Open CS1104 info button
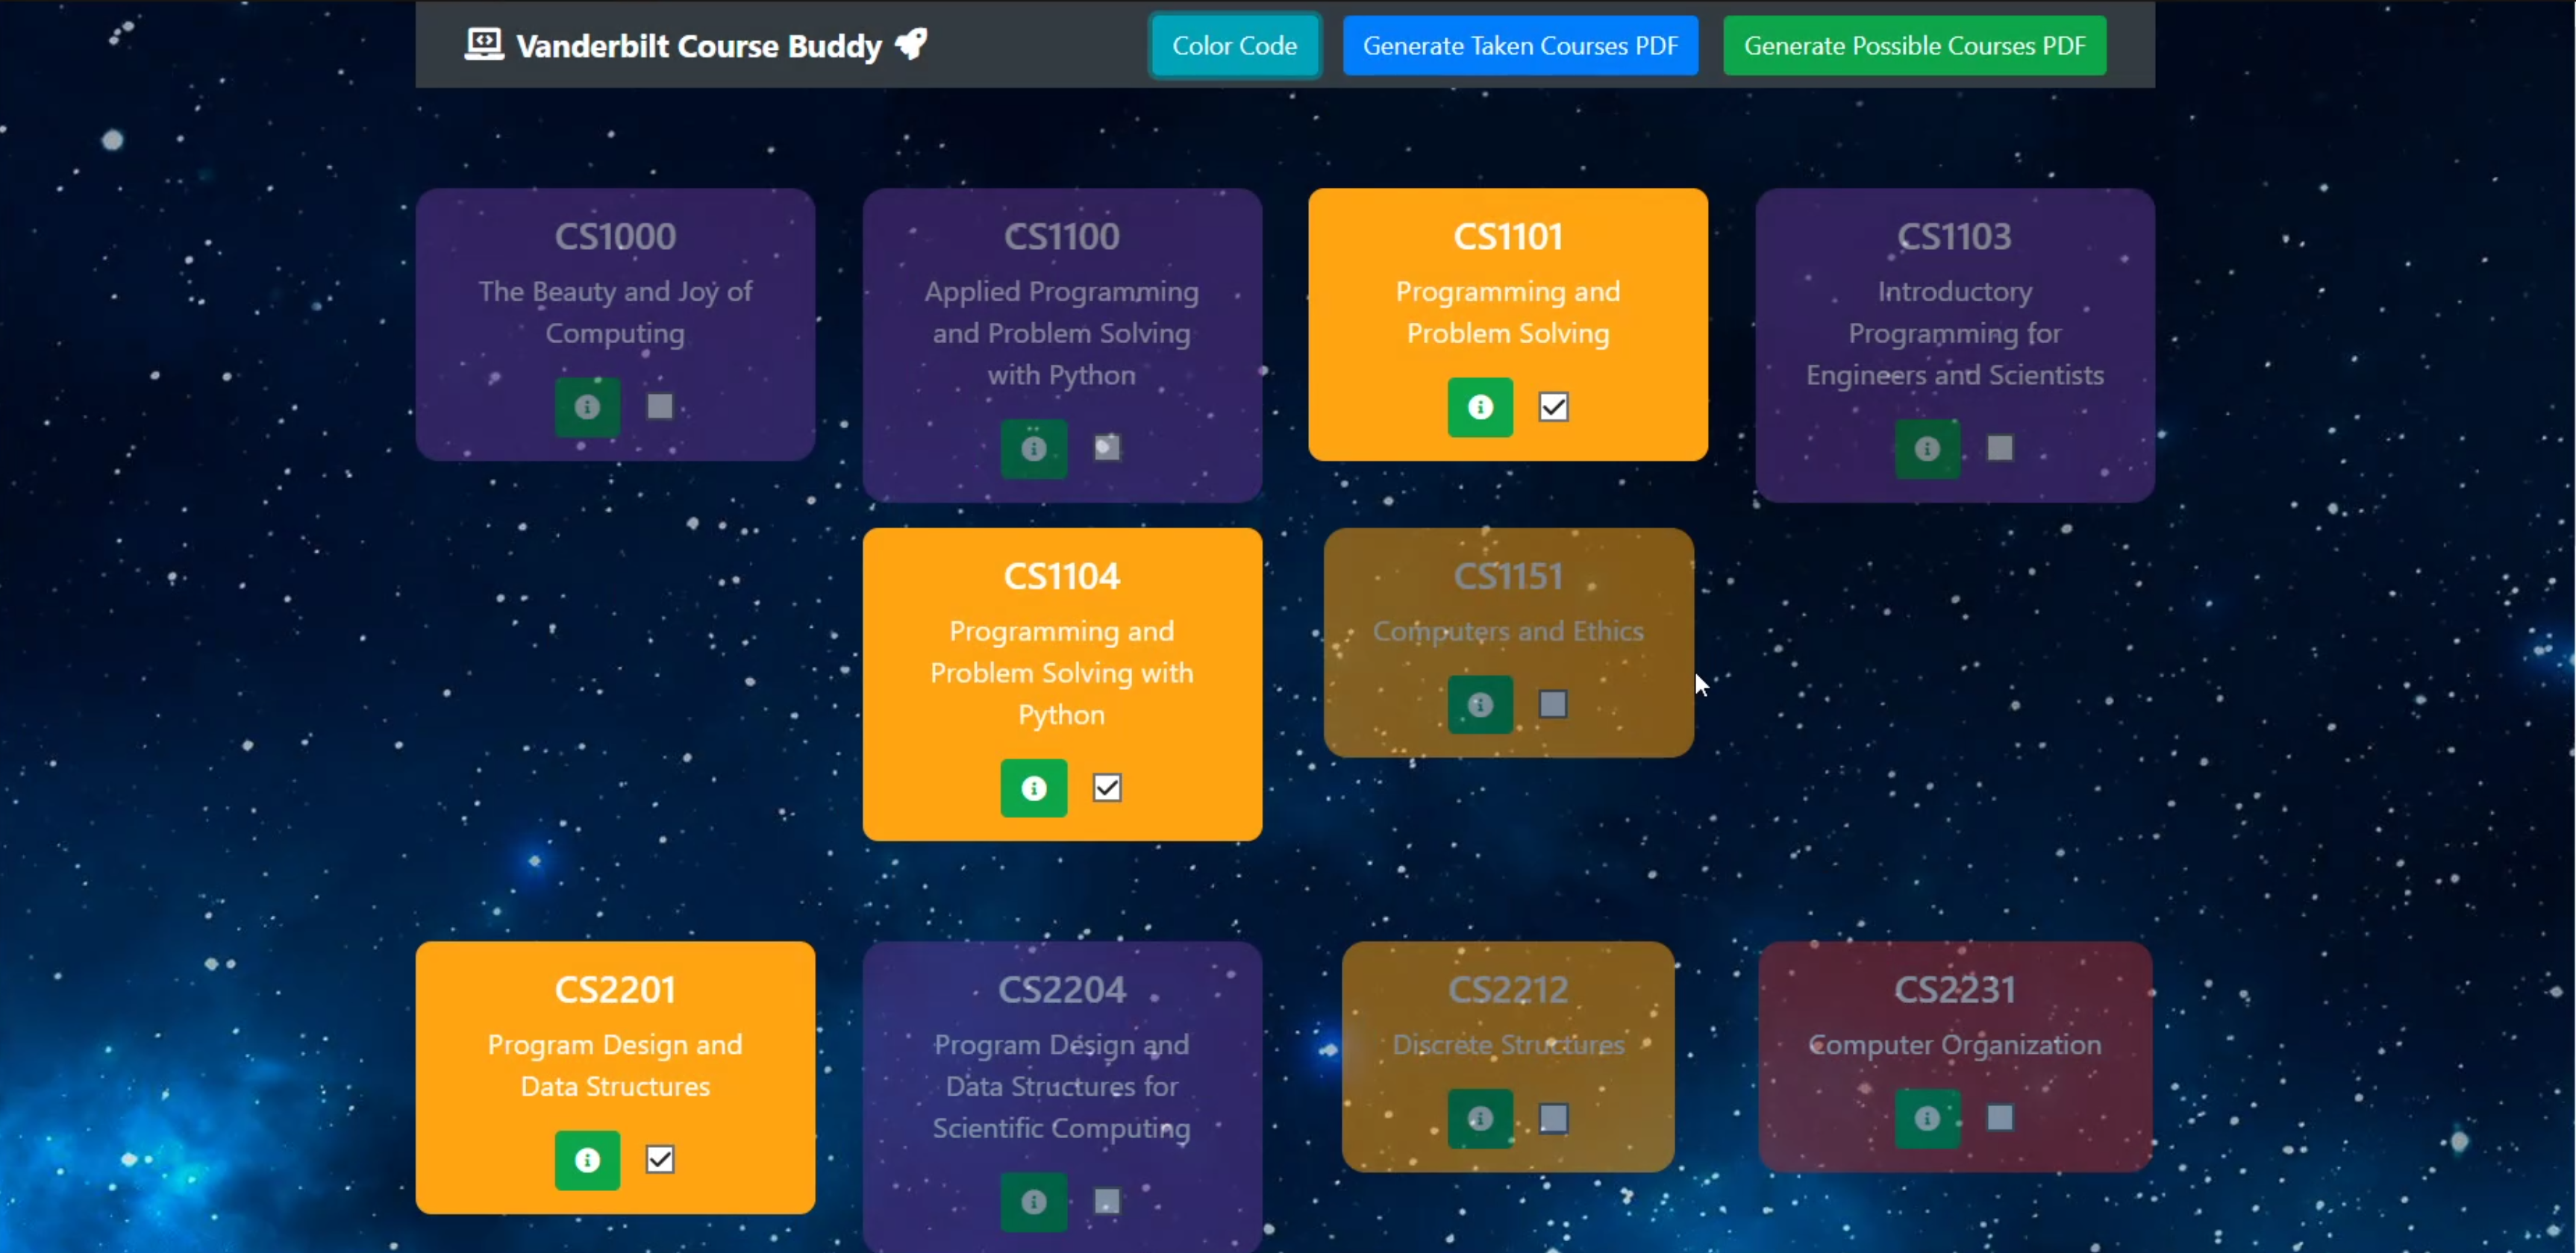The width and height of the screenshot is (2576, 1253). (x=1033, y=788)
